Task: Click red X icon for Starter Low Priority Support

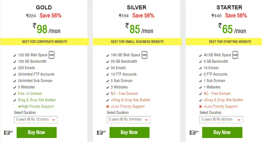Action: coord(201,106)
